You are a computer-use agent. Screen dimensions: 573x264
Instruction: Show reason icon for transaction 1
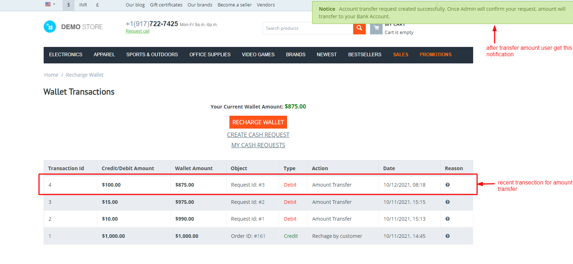tap(447, 236)
